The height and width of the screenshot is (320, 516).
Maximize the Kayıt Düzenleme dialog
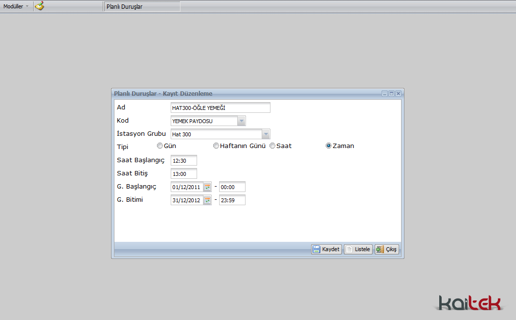[392, 93]
